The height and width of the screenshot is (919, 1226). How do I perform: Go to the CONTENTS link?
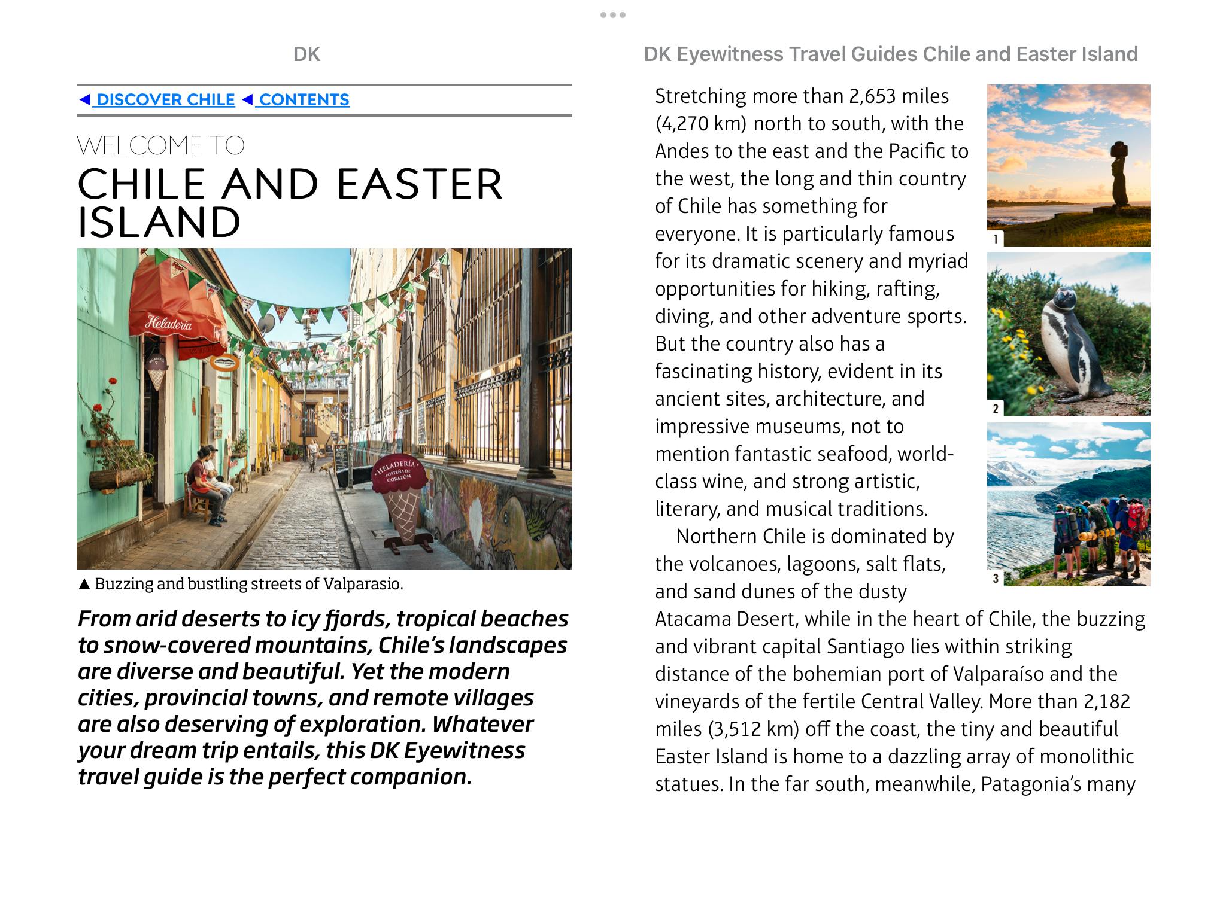[x=304, y=99]
